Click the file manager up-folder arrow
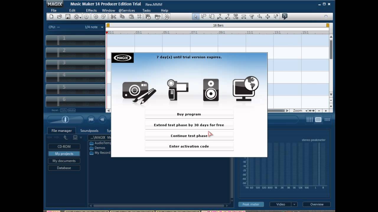This screenshot has width=378, height=212. [66, 138]
